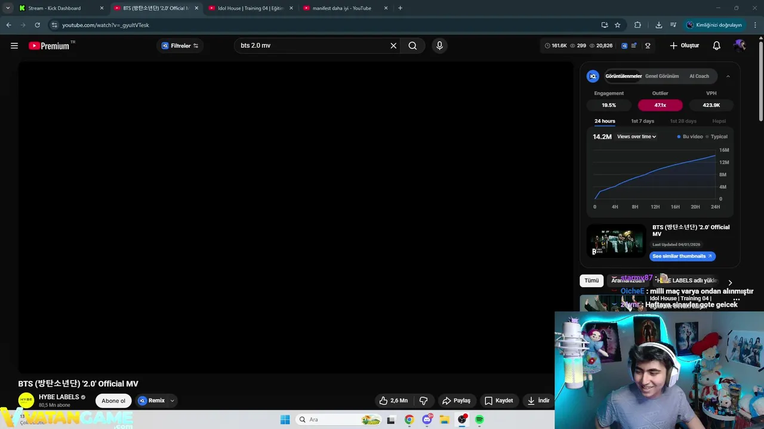
Task: Show next filter chips with right arrow
Action: click(x=730, y=282)
